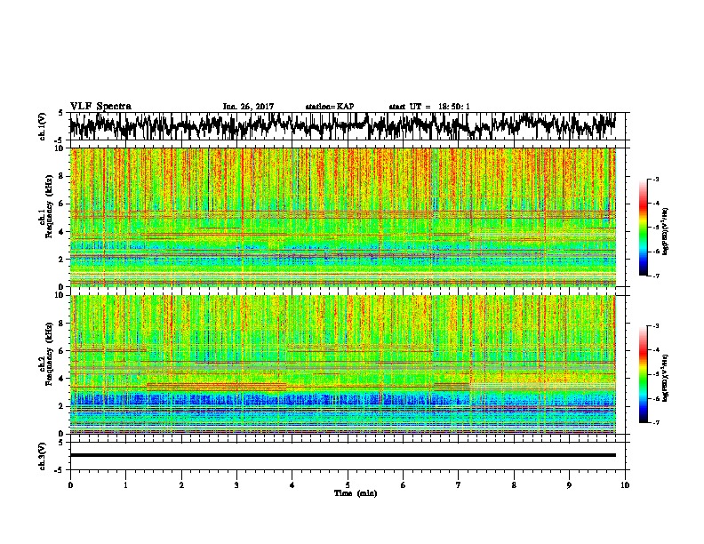Click the "-7" tick on ch.2 colorbar
The image size is (704, 544).
tap(656, 422)
